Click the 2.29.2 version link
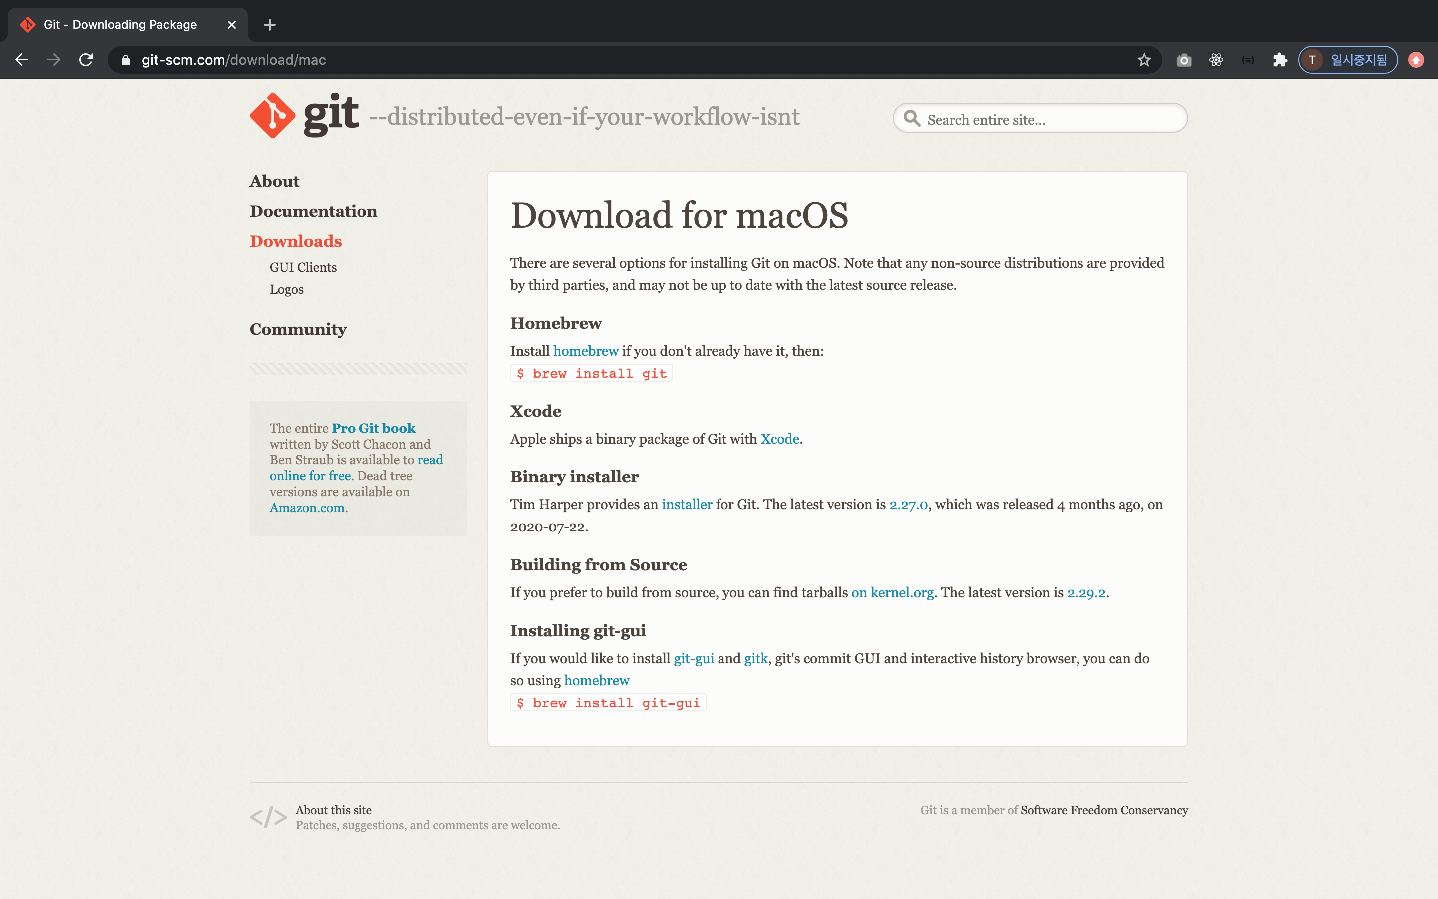The image size is (1438, 899). pyautogui.click(x=1086, y=593)
